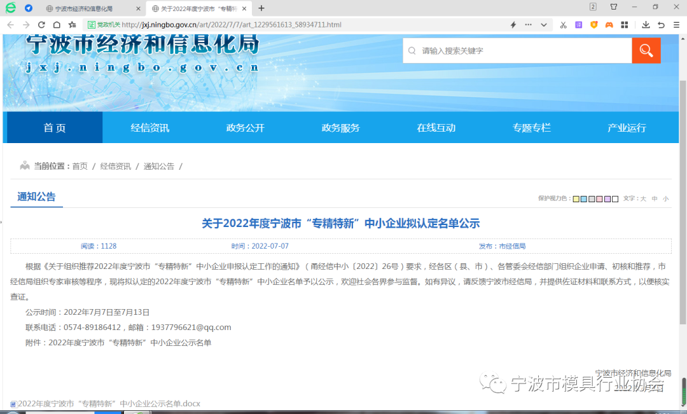Open the browser downloads icon
687x414 pixels.
click(647, 24)
